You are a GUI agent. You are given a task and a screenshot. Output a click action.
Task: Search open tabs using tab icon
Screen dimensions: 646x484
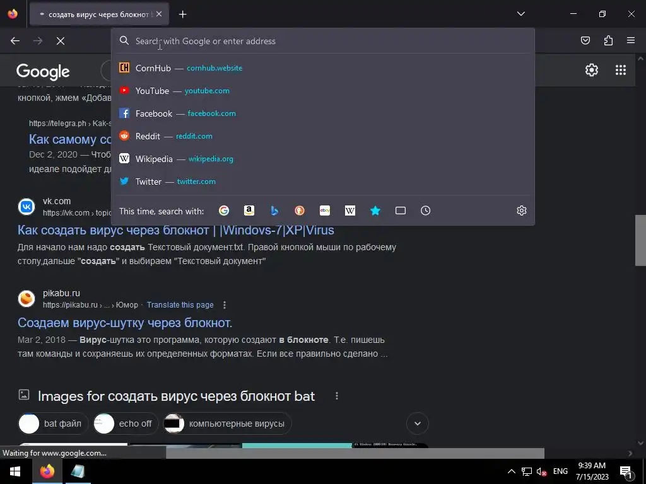401,210
